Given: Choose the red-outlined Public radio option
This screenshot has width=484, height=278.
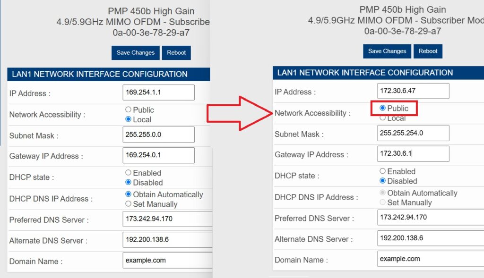Looking at the screenshot, I should tap(383, 109).
